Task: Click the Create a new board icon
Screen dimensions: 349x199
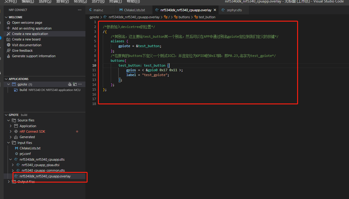Action: tap(9, 39)
